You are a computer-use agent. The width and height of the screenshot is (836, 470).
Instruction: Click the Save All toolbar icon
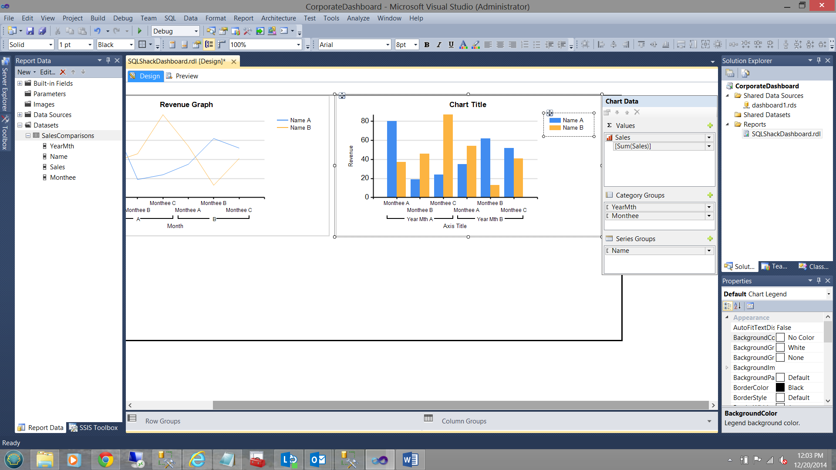click(42, 31)
